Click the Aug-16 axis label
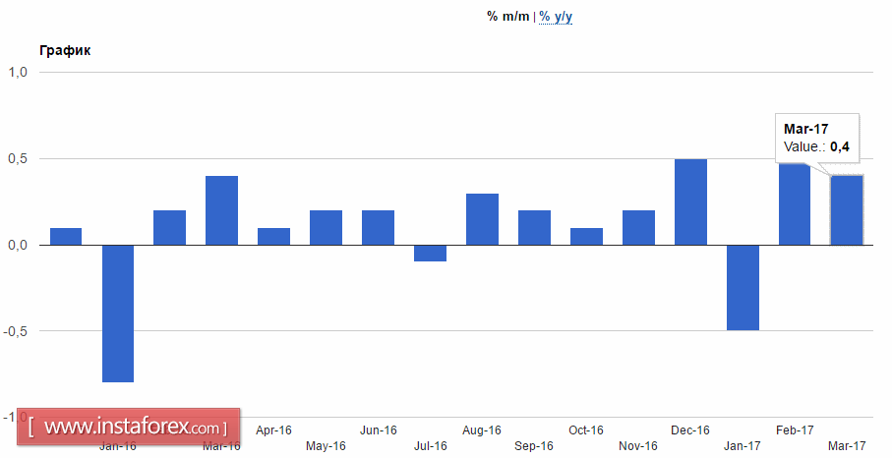 tap(482, 430)
